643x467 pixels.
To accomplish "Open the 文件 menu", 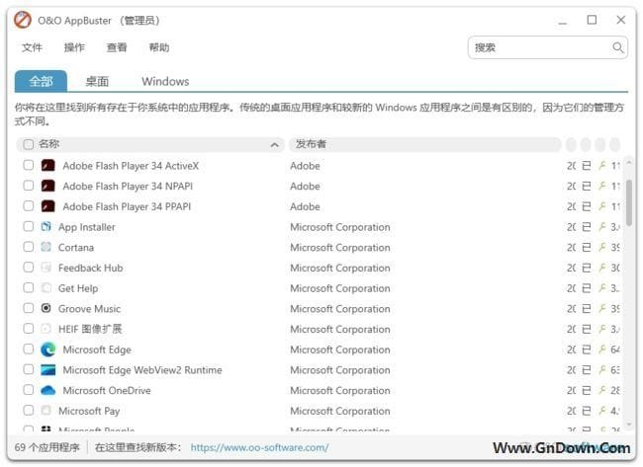I will click(x=32, y=47).
